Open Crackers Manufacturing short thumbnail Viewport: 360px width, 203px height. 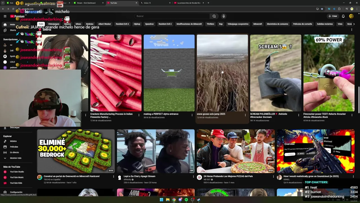point(116,73)
